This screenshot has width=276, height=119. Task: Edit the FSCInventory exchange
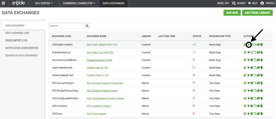(245, 106)
